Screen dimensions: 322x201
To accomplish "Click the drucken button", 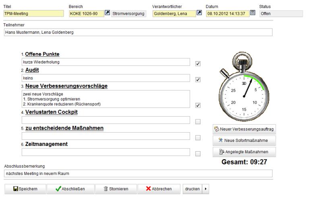I will tap(192, 189).
